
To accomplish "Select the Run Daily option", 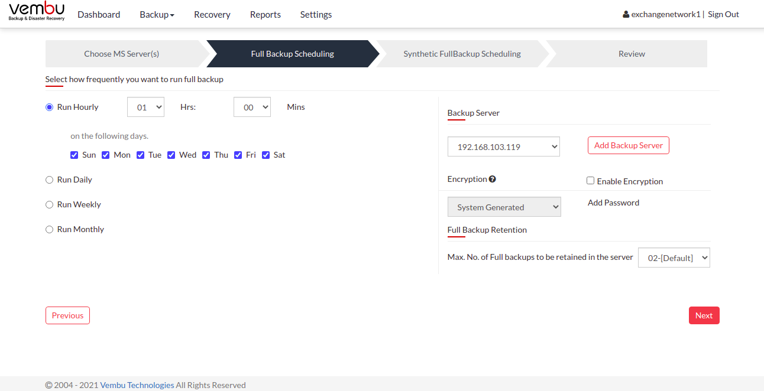I will [49, 180].
